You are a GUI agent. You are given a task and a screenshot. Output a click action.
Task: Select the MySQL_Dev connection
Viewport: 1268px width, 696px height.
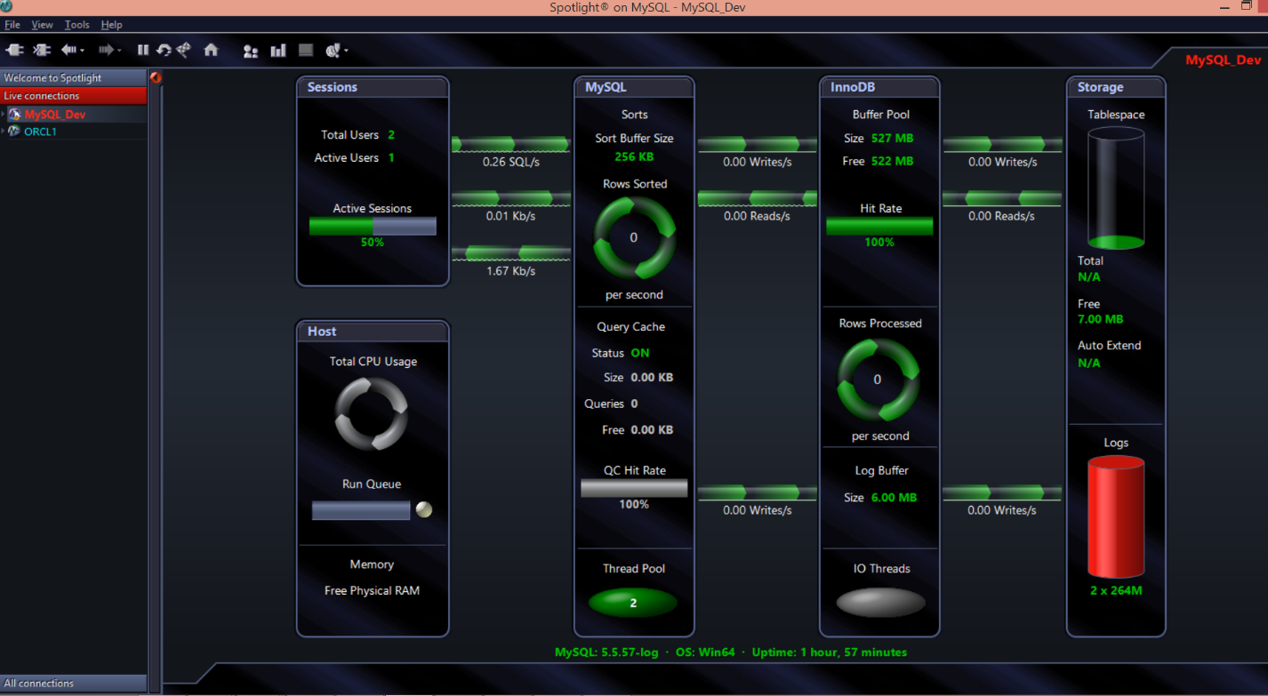click(55, 115)
